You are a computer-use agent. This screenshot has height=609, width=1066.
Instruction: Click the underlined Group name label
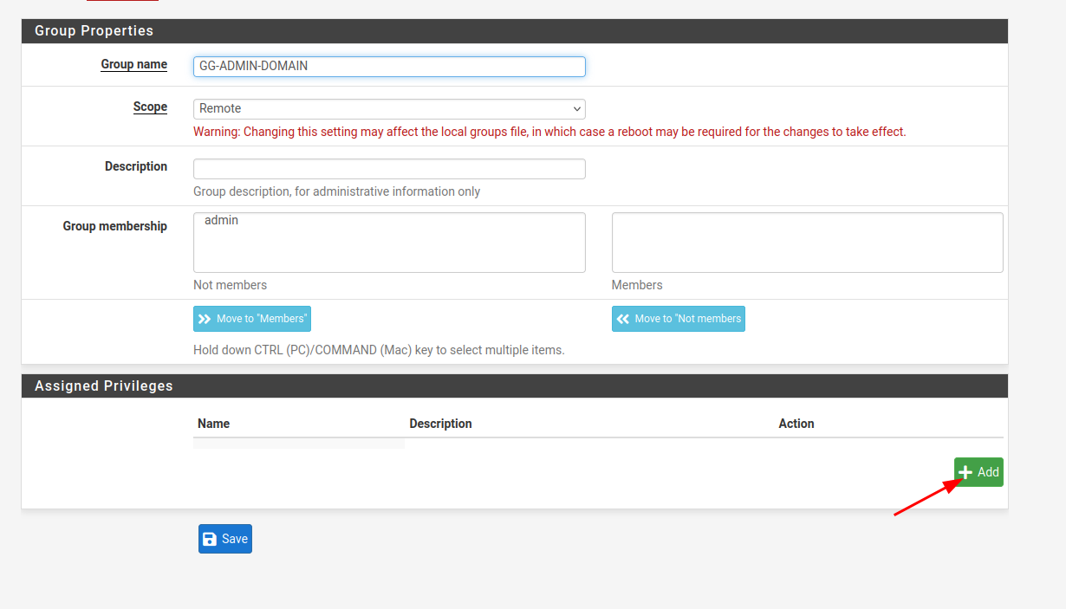[x=134, y=64]
